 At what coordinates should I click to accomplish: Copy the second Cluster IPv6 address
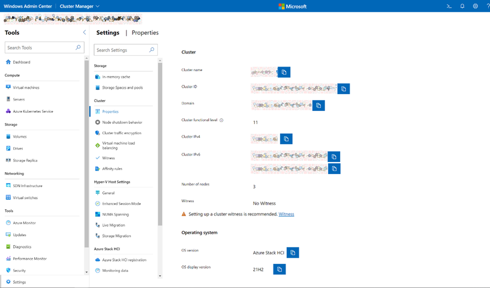pos(334,169)
